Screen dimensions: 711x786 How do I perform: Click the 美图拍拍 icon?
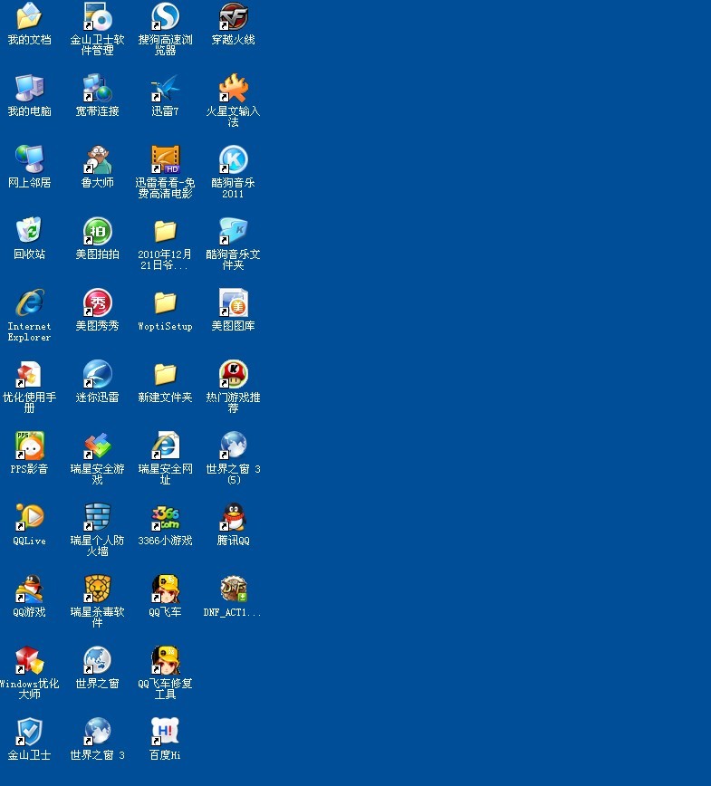97,231
